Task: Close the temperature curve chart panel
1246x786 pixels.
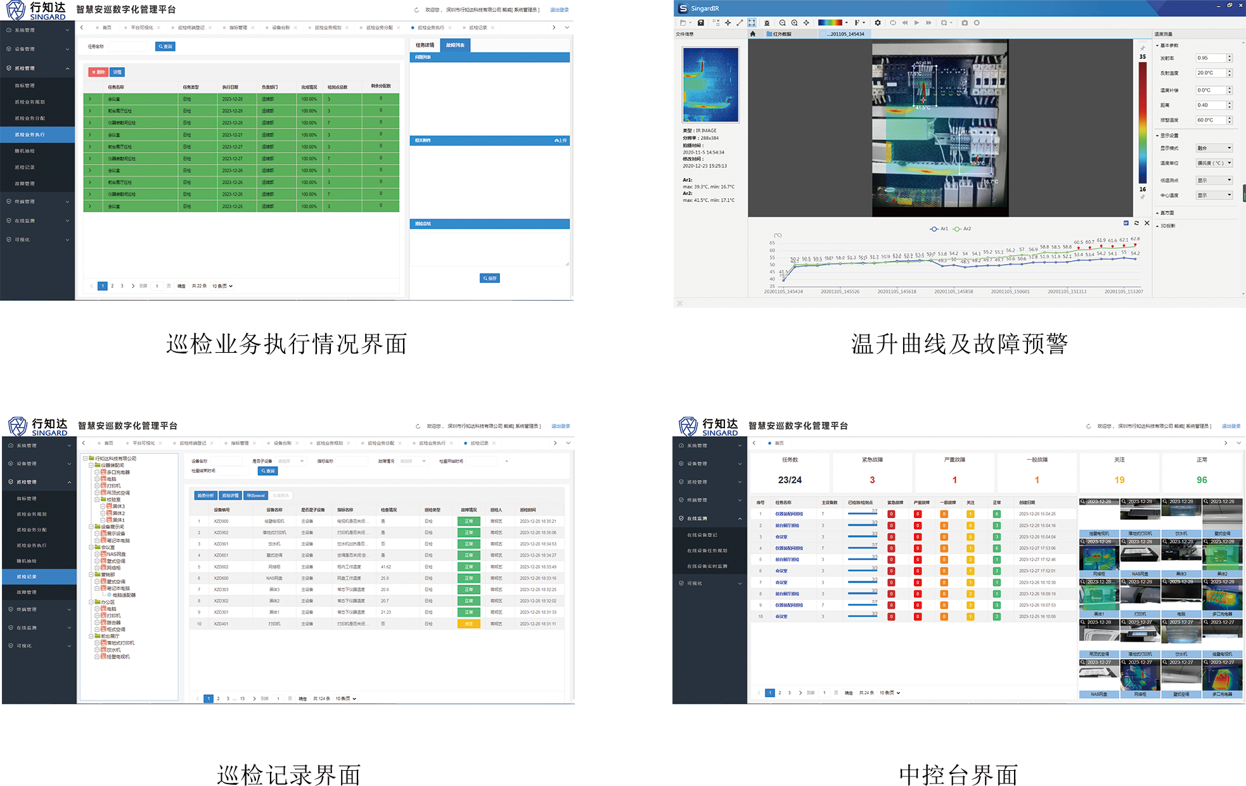Action: pyautogui.click(x=1146, y=223)
